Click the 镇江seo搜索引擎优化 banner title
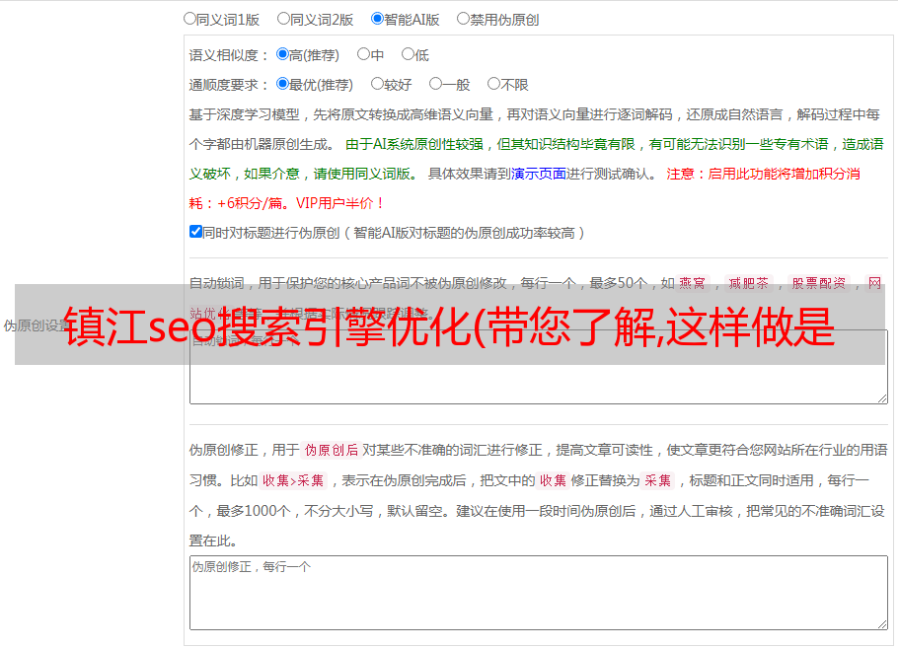 click(x=449, y=325)
